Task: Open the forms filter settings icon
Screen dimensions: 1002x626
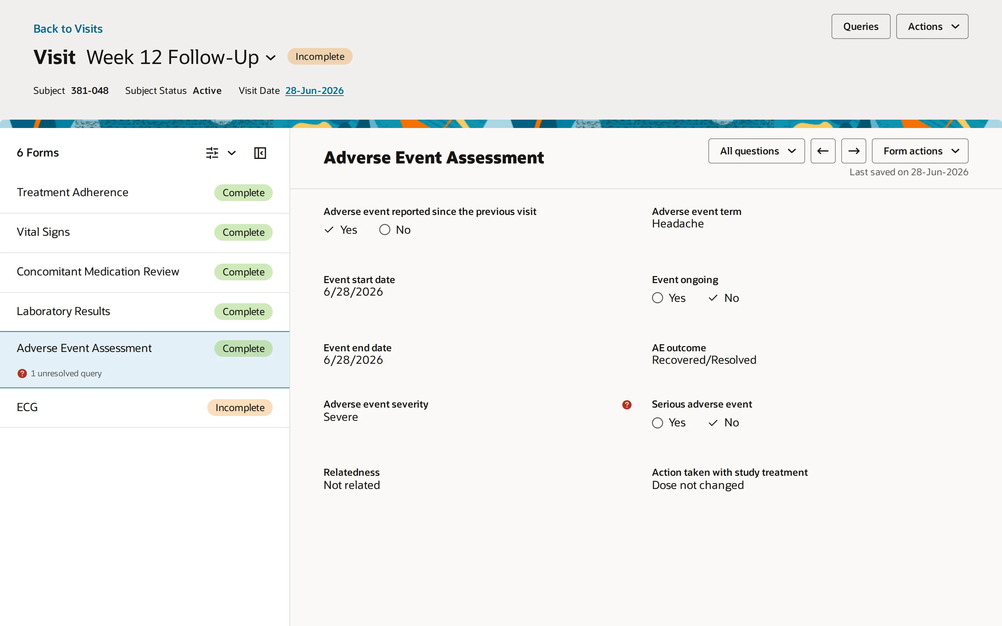Action: click(x=212, y=153)
